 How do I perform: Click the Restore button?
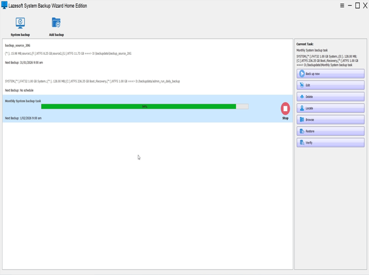click(331, 131)
